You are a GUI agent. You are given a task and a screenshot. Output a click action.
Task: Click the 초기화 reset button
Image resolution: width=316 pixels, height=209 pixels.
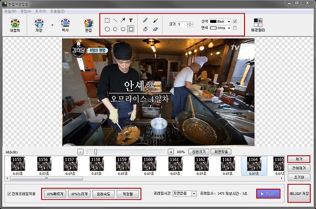(x=299, y=177)
